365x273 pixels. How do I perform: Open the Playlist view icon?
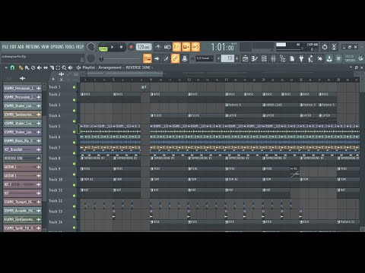tap(245, 58)
